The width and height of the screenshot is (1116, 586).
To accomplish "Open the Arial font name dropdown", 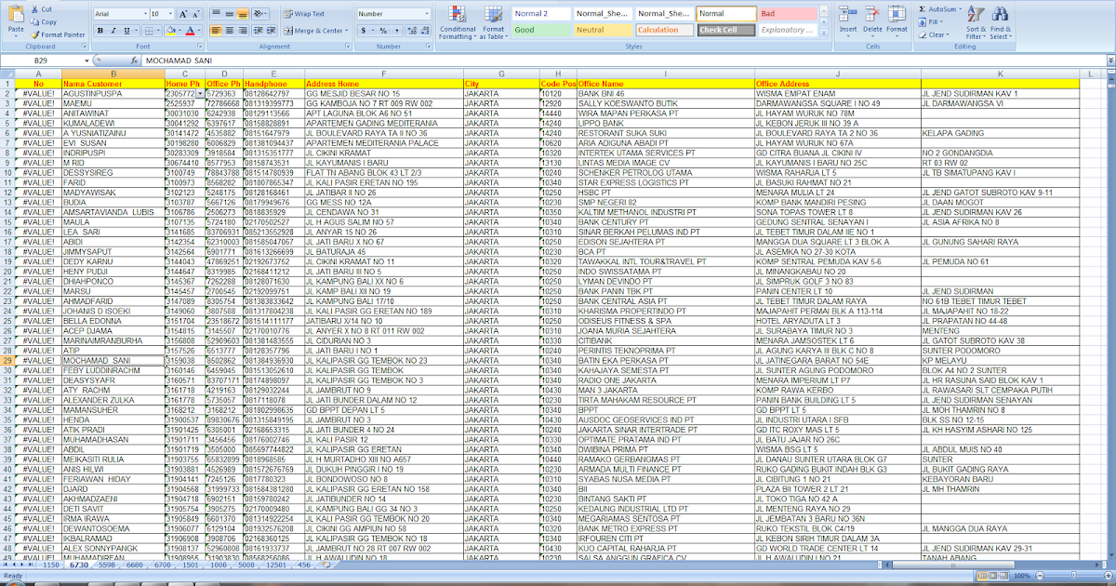I will 143,14.
